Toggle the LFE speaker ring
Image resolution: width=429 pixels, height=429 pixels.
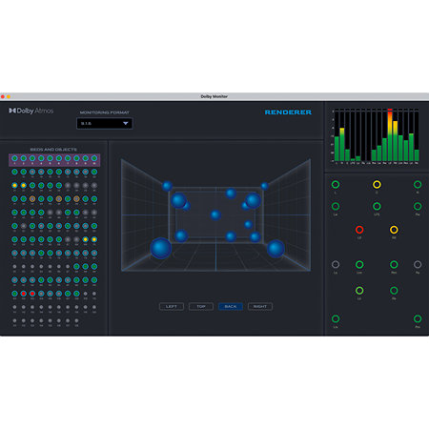(377, 206)
